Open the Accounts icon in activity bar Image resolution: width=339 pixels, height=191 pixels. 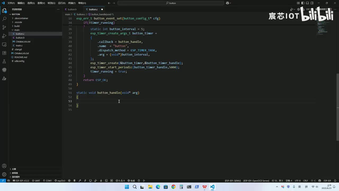tap(4, 166)
